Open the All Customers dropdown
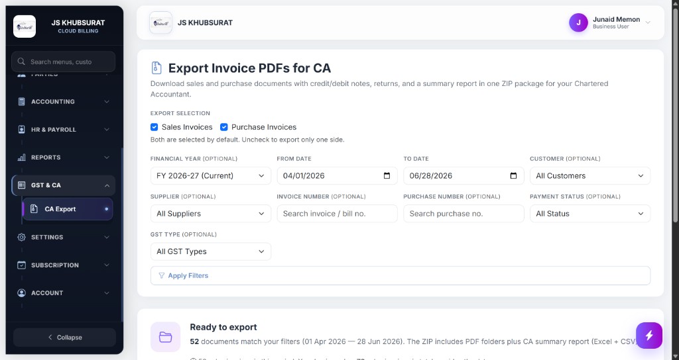The image size is (679, 360). pos(589,176)
